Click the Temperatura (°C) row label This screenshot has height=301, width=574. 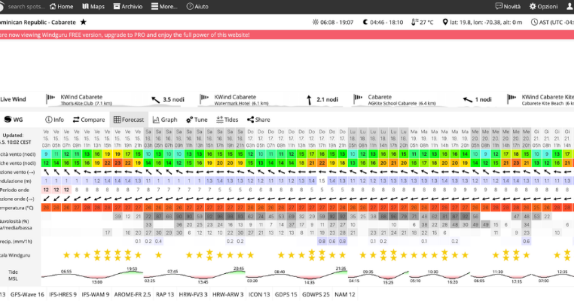pos(17,208)
